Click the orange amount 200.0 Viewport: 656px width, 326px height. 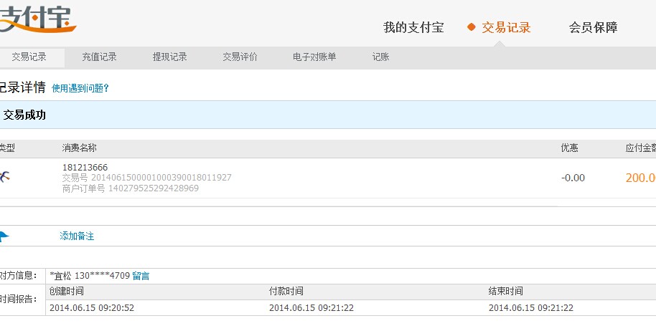[x=640, y=178]
